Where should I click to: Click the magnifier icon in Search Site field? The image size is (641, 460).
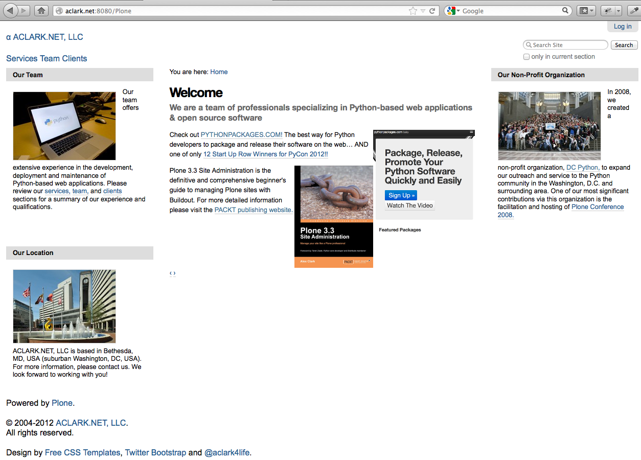(529, 45)
